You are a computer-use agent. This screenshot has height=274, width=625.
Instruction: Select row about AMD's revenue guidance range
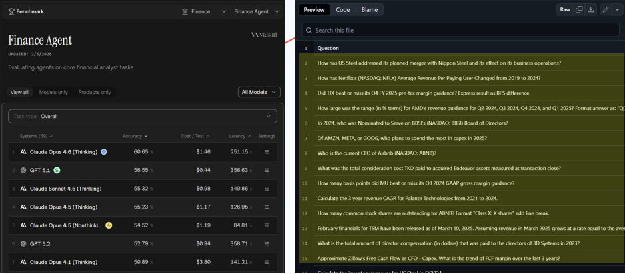[462, 108]
